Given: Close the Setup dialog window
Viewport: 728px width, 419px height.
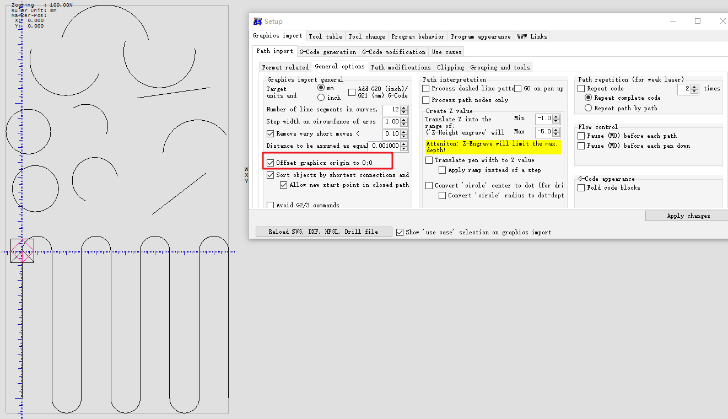Looking at the screenshot, I should (x=722, y=21).
